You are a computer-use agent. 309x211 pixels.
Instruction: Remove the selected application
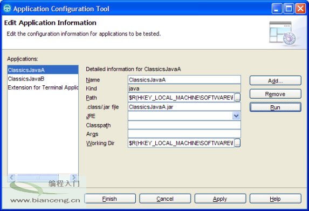tap(276, 94)
